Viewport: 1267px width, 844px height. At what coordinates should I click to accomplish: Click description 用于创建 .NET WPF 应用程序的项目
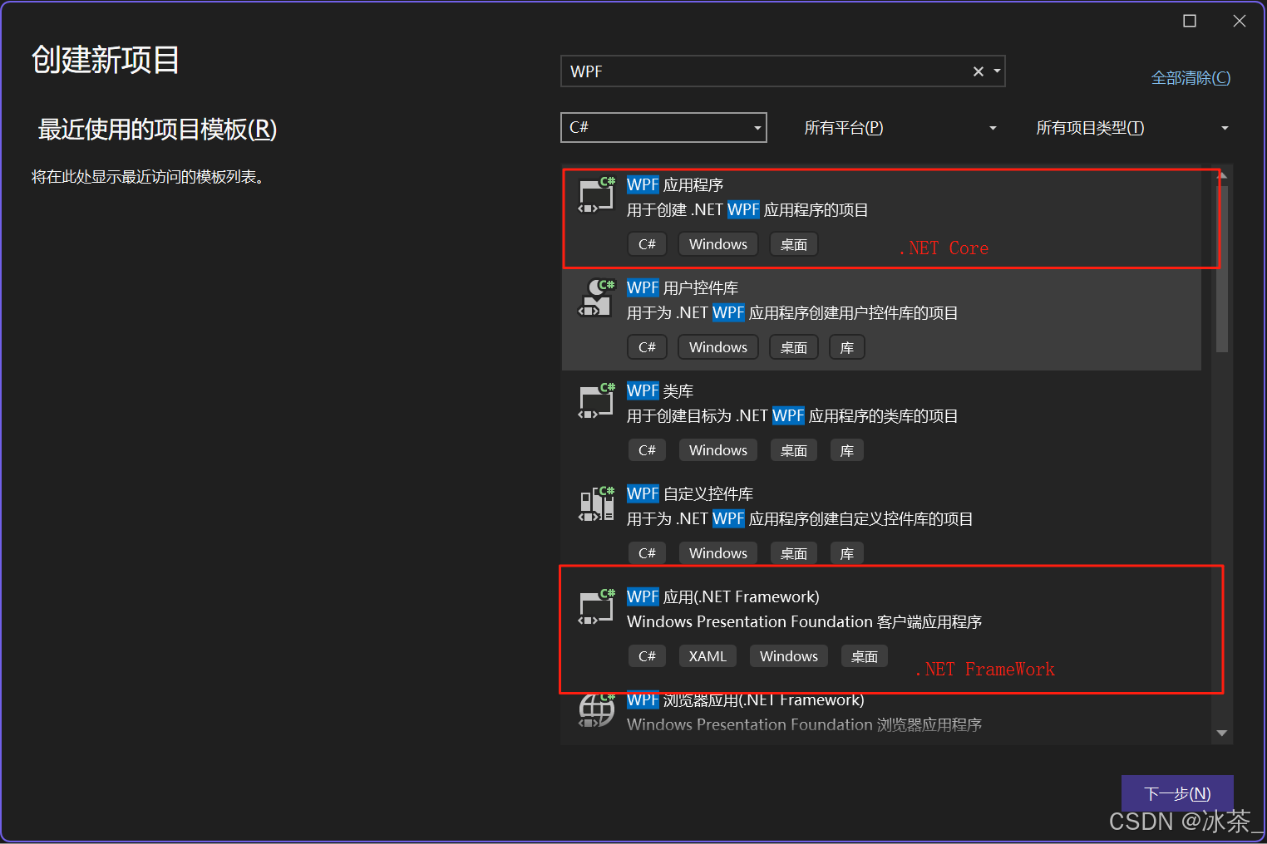(747, 209)
